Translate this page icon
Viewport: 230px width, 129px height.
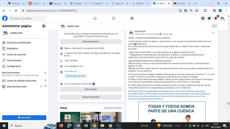(186, 11)
